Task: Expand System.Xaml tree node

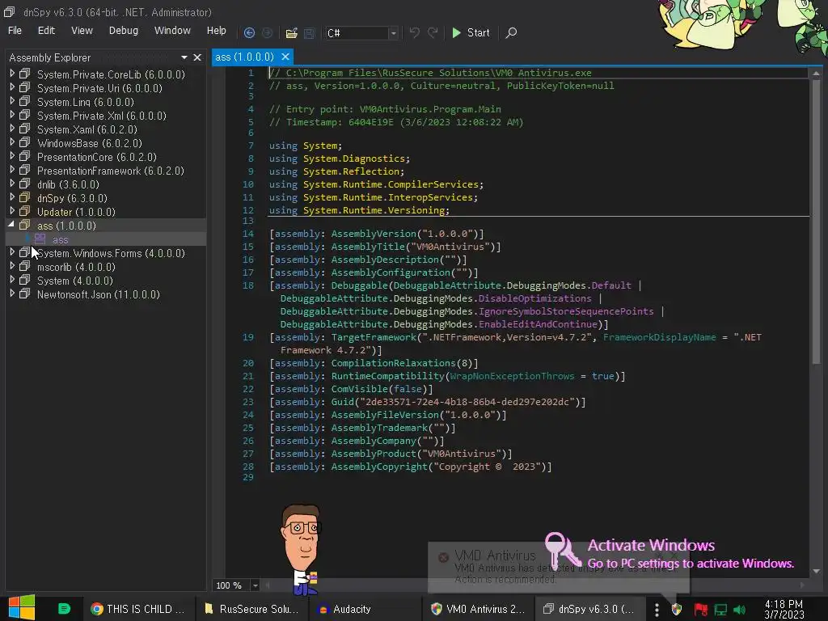Action: point(11,129)
